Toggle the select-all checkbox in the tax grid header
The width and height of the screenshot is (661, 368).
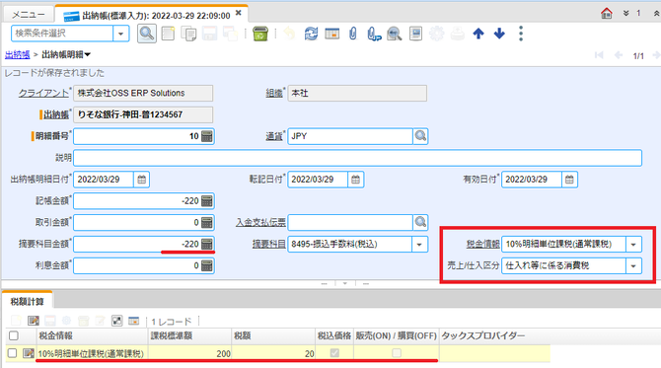(14, 335)
